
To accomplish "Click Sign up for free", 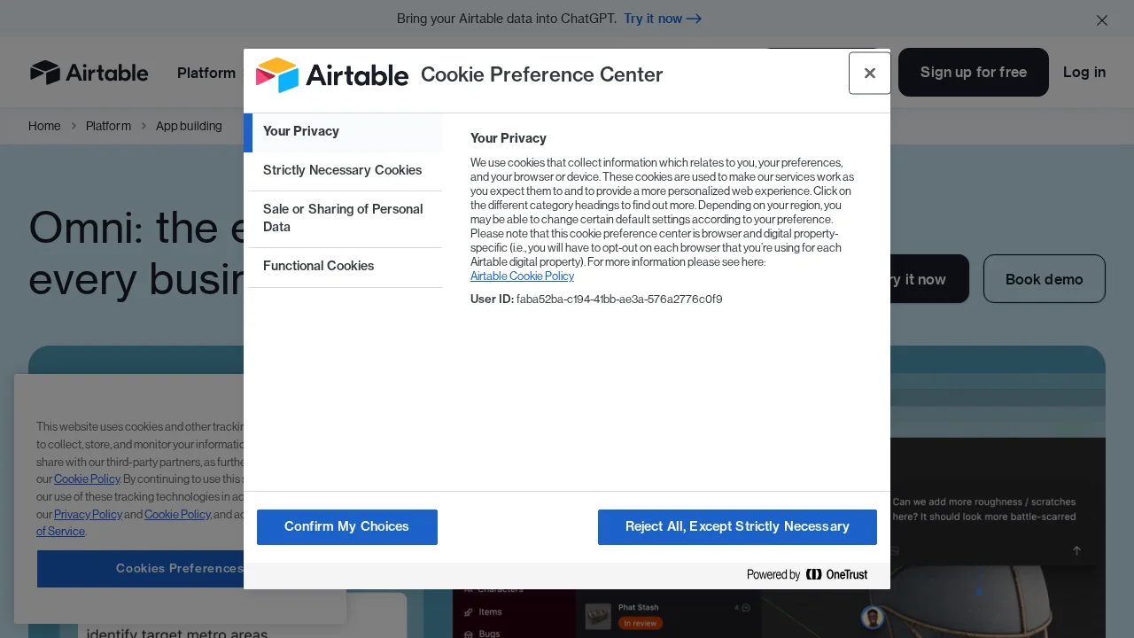I will 973,72.
